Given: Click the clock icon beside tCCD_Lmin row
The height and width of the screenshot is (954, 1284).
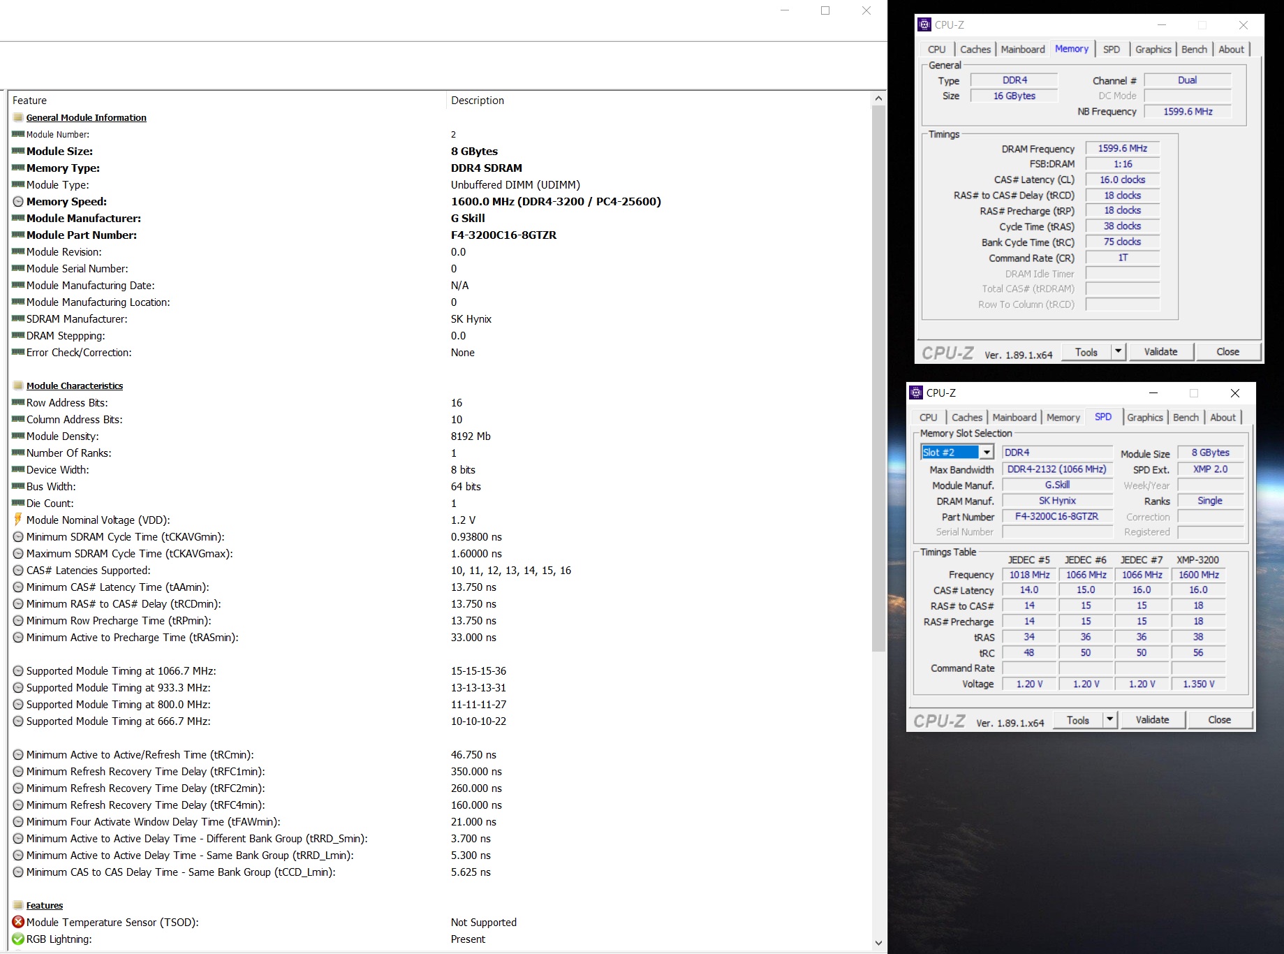Looking at the screenshot, I should point(18,872).
